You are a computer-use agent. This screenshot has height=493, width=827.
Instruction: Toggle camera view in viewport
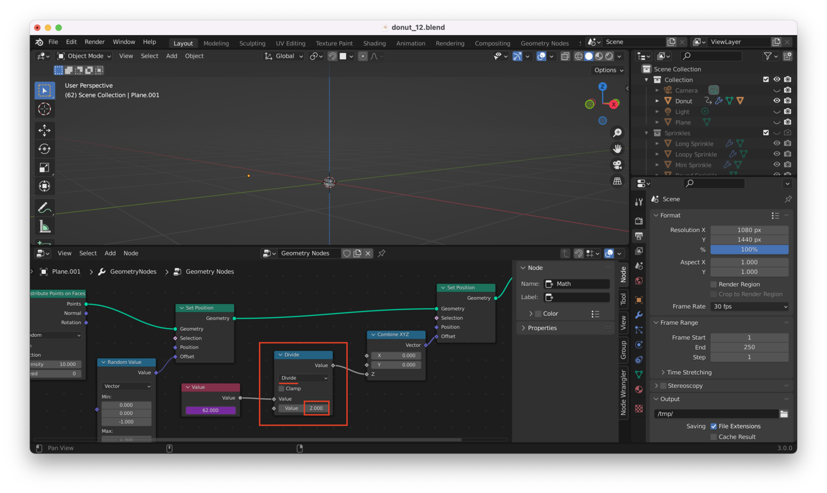617,165
